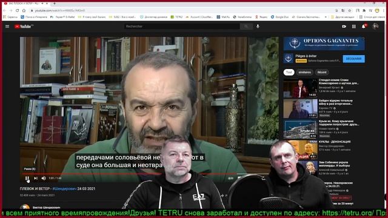This screenshot has height=218, width=388.
Task: Open the Вечерний Ургант channel name
Action: click(329, 87)
